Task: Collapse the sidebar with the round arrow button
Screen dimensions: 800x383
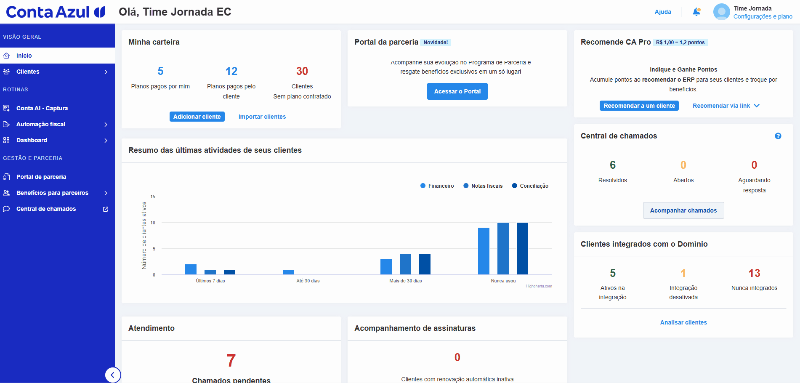Action: click(113, 375)
